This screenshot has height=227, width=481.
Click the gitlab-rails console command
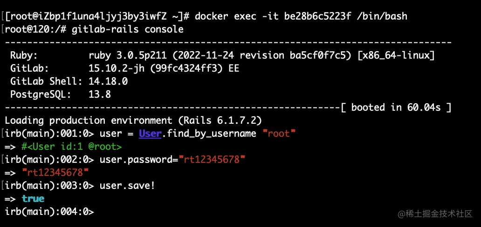click(x=128, y=29)
